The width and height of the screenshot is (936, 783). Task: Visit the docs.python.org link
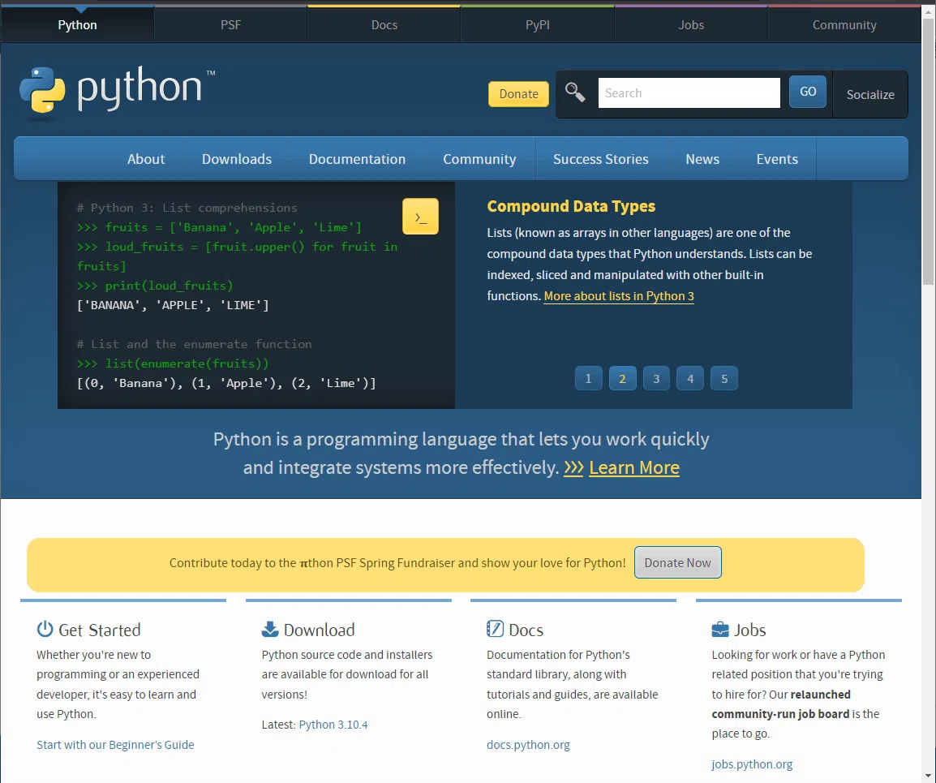tap(528, 745)
